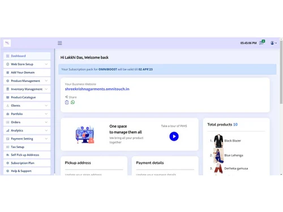Expand the Orders chevron
The image size is (283, 212).
(46, 122)
